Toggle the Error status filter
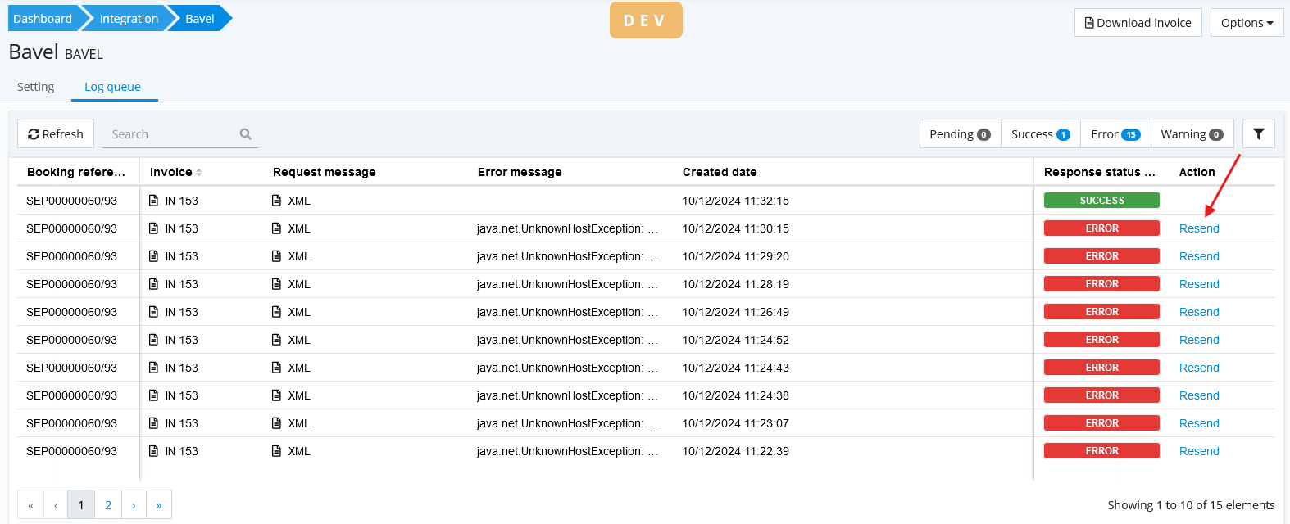The image size is (1290, 524). point(1115,134)
